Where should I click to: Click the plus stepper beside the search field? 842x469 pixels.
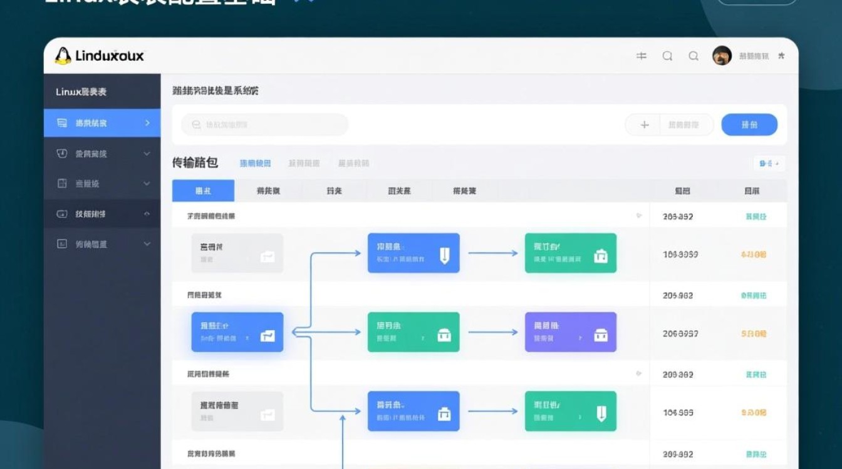click(643, 124)
